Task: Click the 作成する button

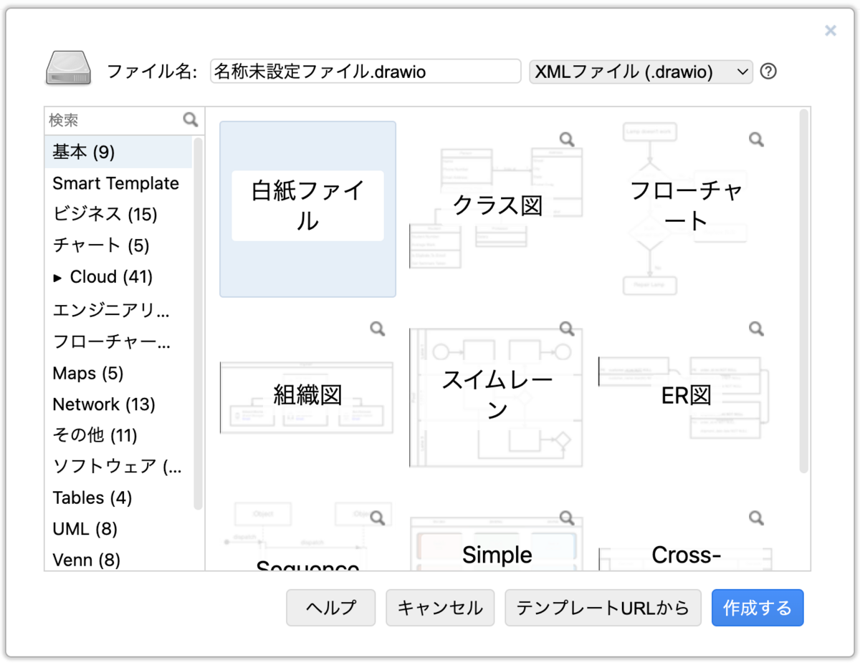Action: click(x=758, y=608)
